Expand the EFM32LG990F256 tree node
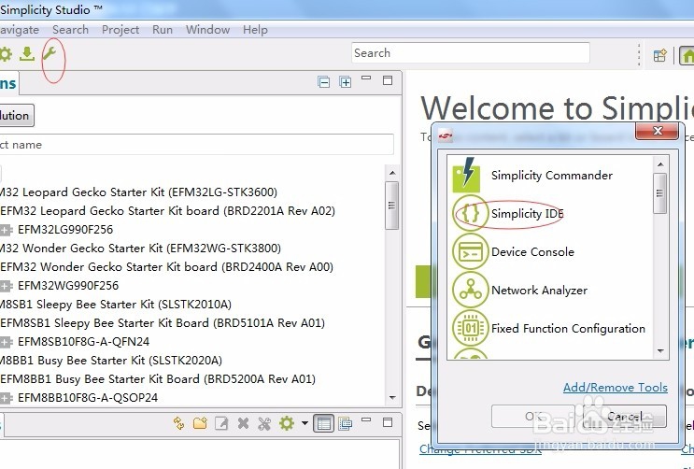 click(x=5, y=230)
